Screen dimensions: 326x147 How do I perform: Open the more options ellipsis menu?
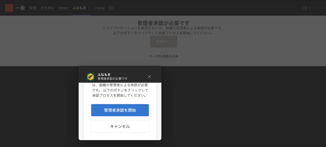point(320,8)
